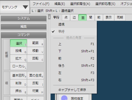Screen dimensions: 132x100
Task: Choose the checked 平行 projection entry
Action: [x=74, y=32]
